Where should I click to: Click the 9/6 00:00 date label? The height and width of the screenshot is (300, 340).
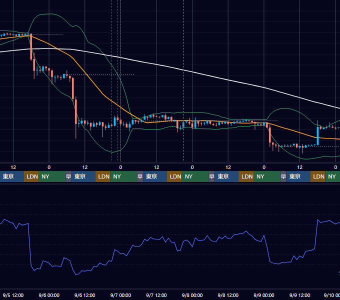tap(49, 295)
